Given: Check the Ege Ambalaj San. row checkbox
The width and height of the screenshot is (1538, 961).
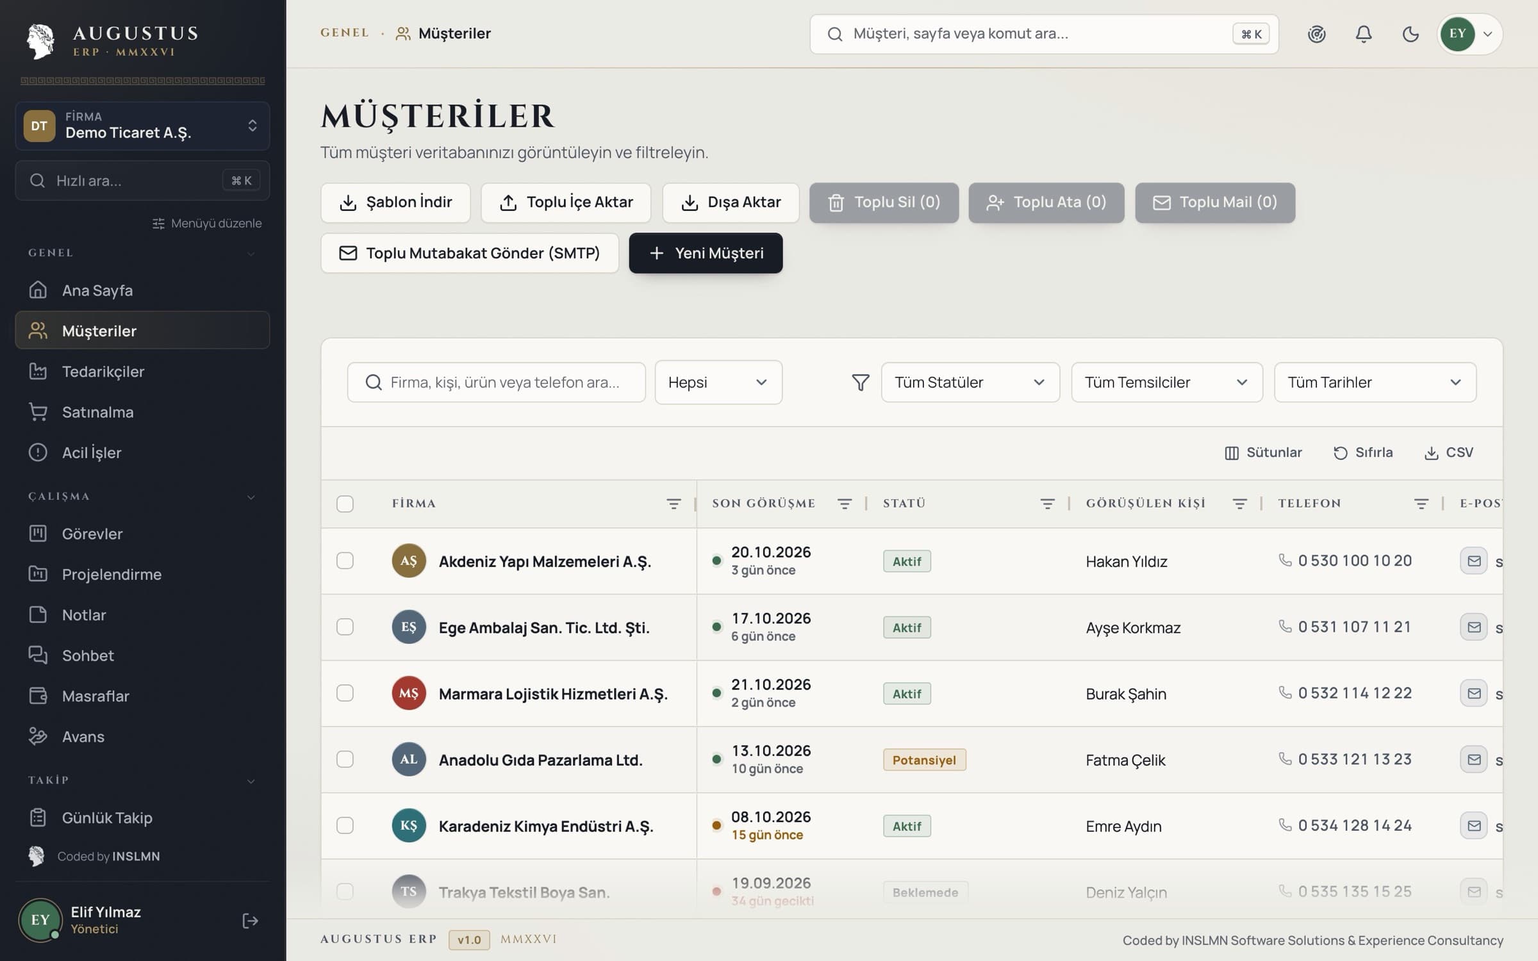Looking at the screenshot, I should (345, 627).
